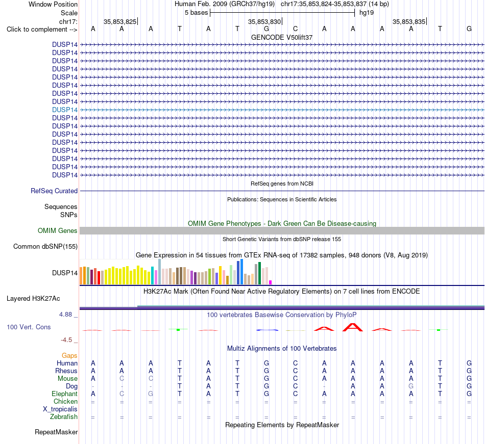Click the bright red bar in the GTEx chart
This screenshot has height=444, width=485.
tap(99, 278)
